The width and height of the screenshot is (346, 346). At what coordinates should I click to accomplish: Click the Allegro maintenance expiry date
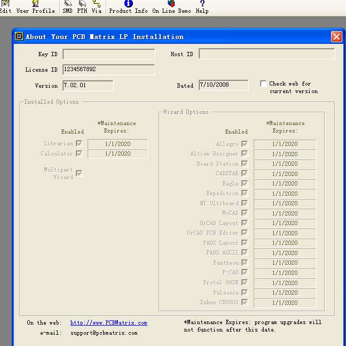pos(285,144)
